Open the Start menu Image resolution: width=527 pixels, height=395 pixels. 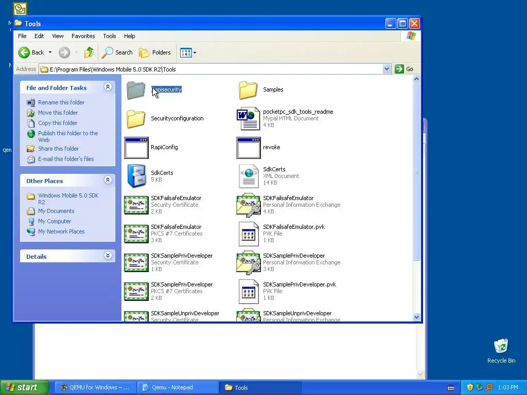pos(24,387)
